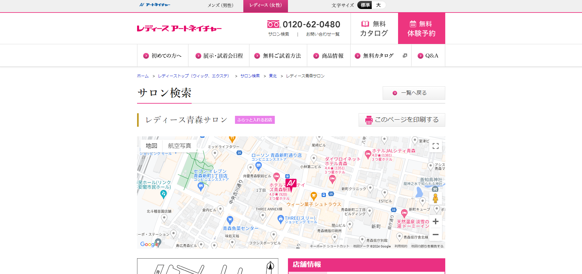Click the ふらっと入れるお店 pink tag
Viewport: 582px width, 274px height.
[255, 120]
